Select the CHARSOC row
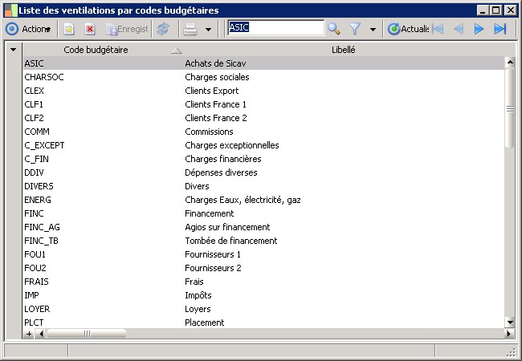 (44, 77)
